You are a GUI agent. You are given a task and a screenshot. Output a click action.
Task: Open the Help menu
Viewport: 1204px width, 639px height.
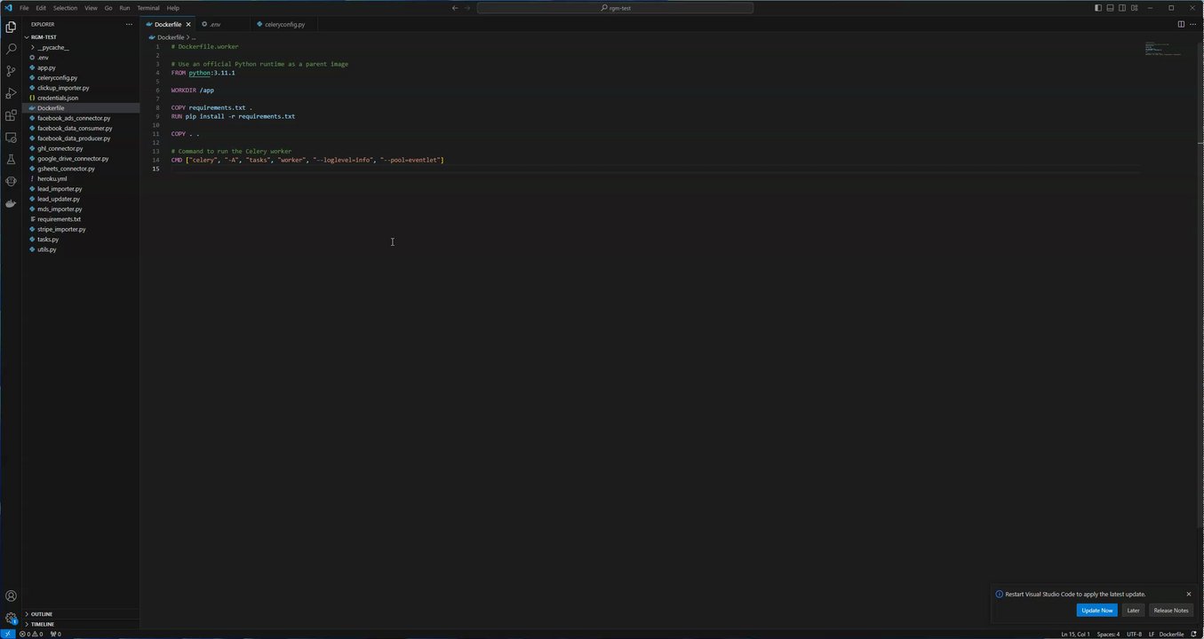[173, 8]
